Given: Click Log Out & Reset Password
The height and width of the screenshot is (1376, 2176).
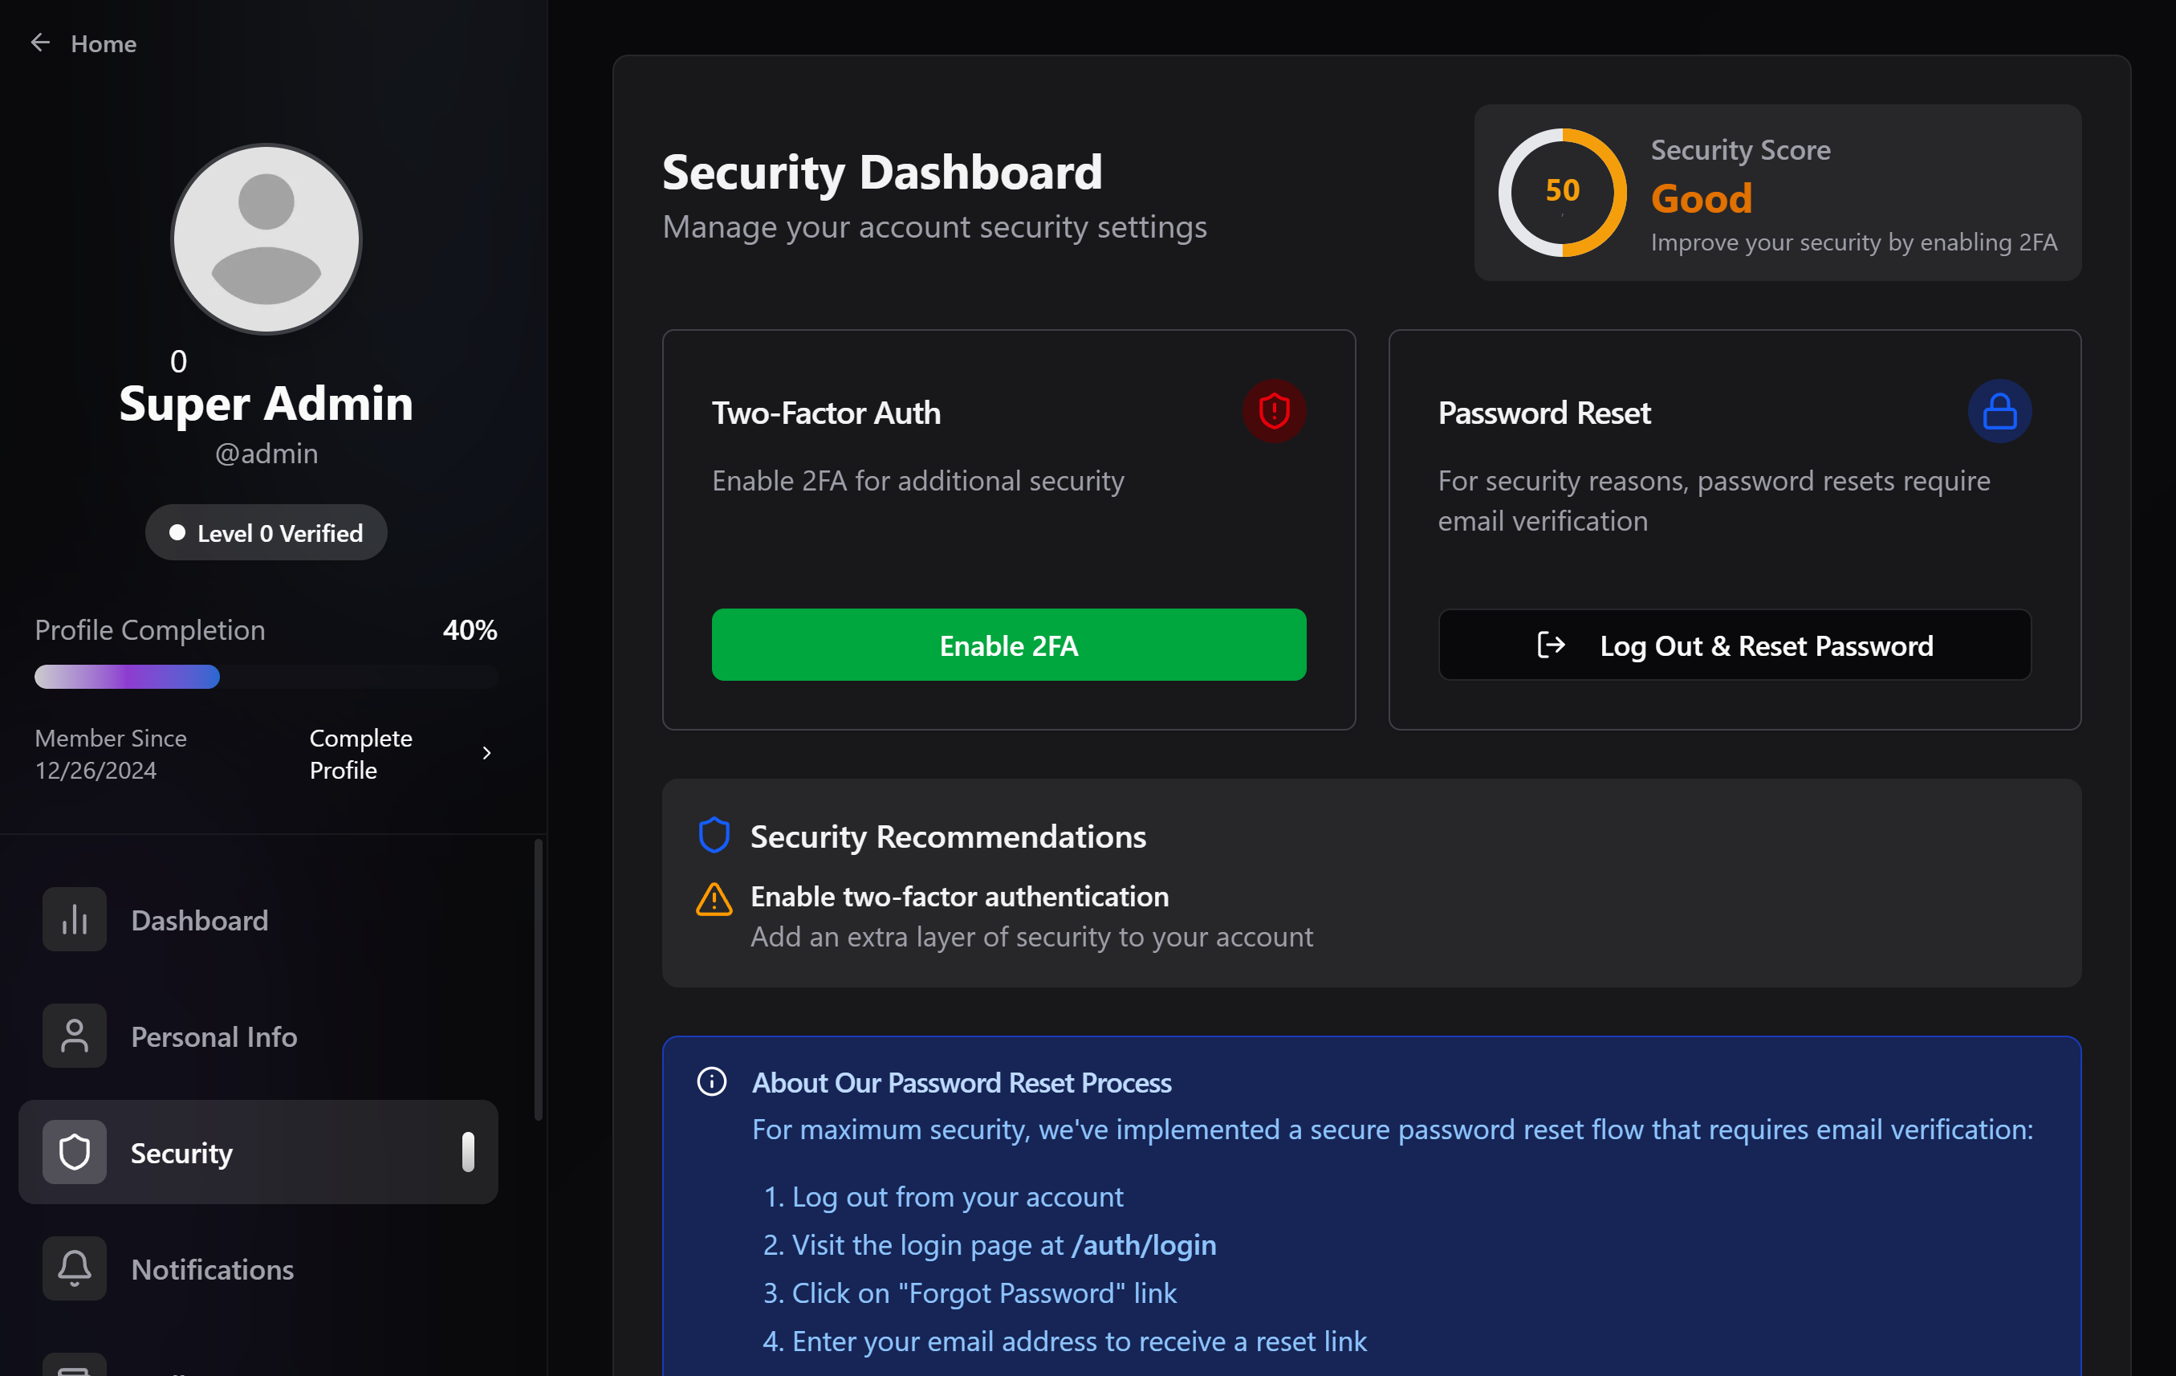Looking at the screenshot, I should point(1734,645).
